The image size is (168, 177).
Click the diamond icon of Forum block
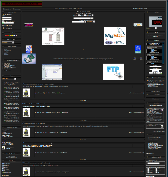click(3, 76)
